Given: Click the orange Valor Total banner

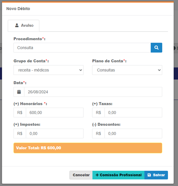Looking at the screenshot, I should click(x=88, y=148).
